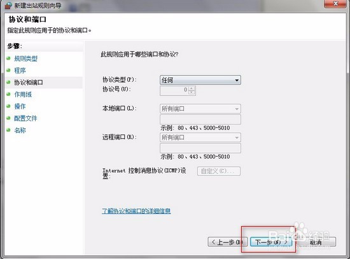The image size is (350, 259).
Task: Open the 了解协议和端口的详细信息 link
Action: 136,211
